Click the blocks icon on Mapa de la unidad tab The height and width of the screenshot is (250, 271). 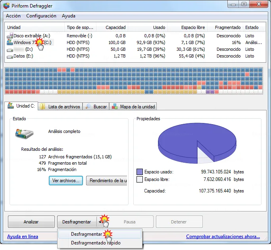click(115, 106)
